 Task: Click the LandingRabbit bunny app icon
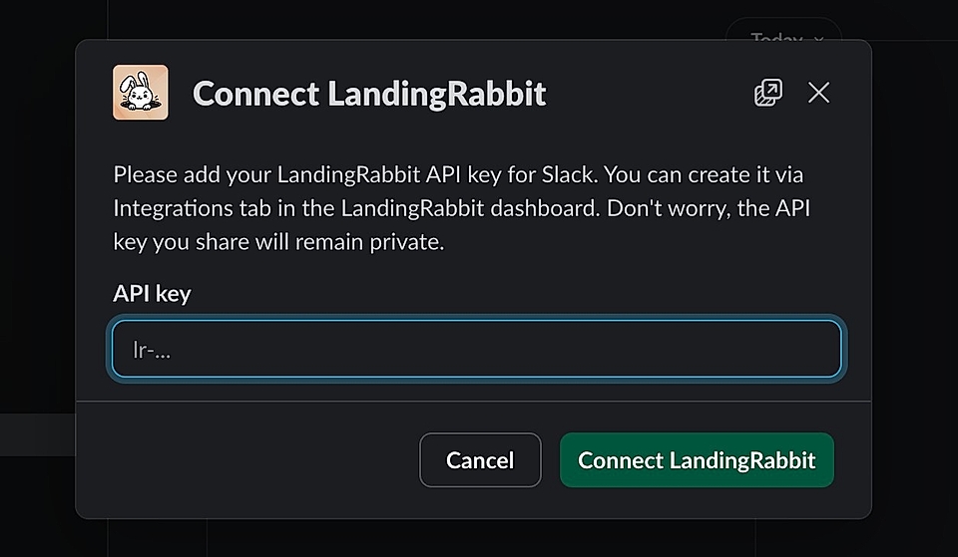(141, 93)
